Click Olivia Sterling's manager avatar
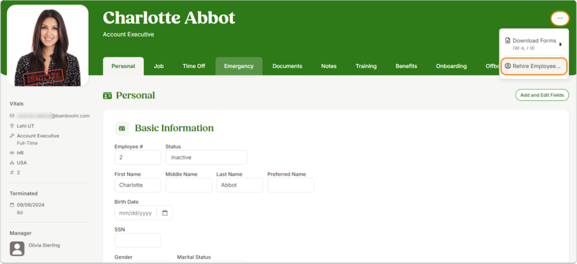The width and height of the screenshot is (577, 264). [17, 249]
